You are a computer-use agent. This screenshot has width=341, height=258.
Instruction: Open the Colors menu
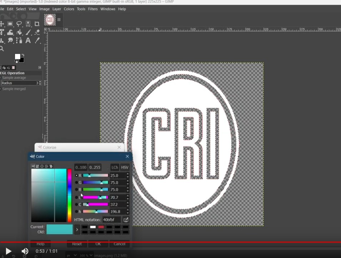69,9
